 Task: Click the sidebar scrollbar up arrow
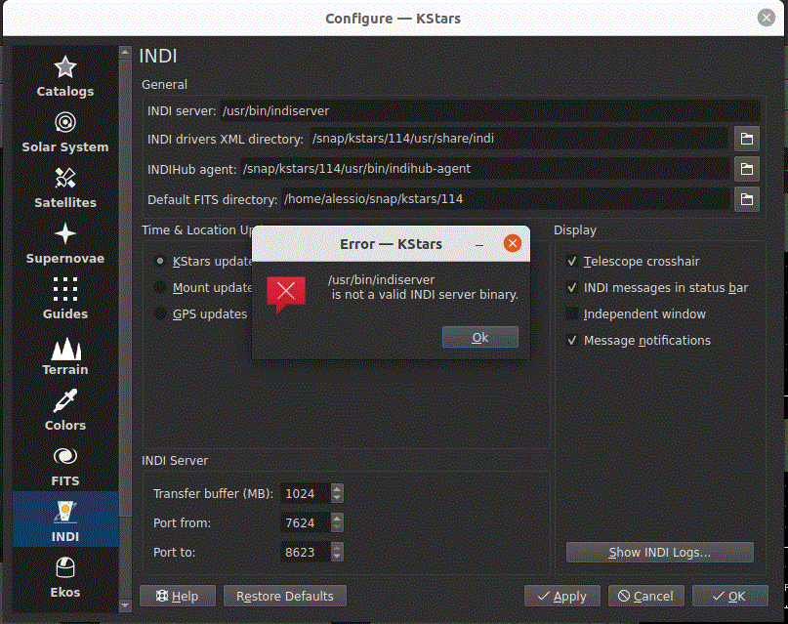(x=125, y=53)
